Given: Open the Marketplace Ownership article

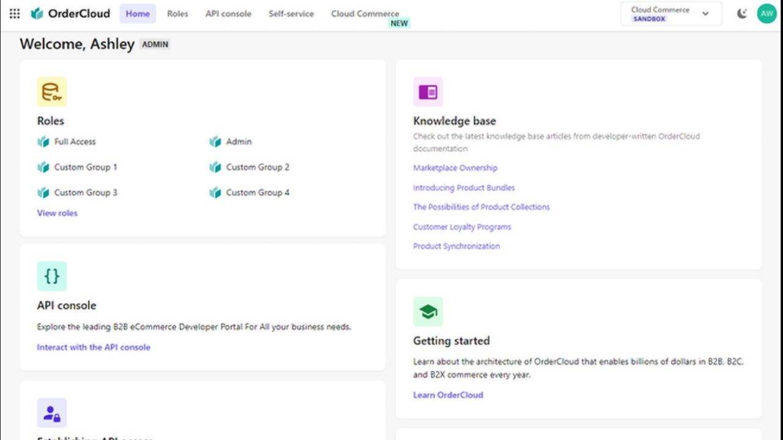Looking at the screenshot, I should [x=455, y=168].
